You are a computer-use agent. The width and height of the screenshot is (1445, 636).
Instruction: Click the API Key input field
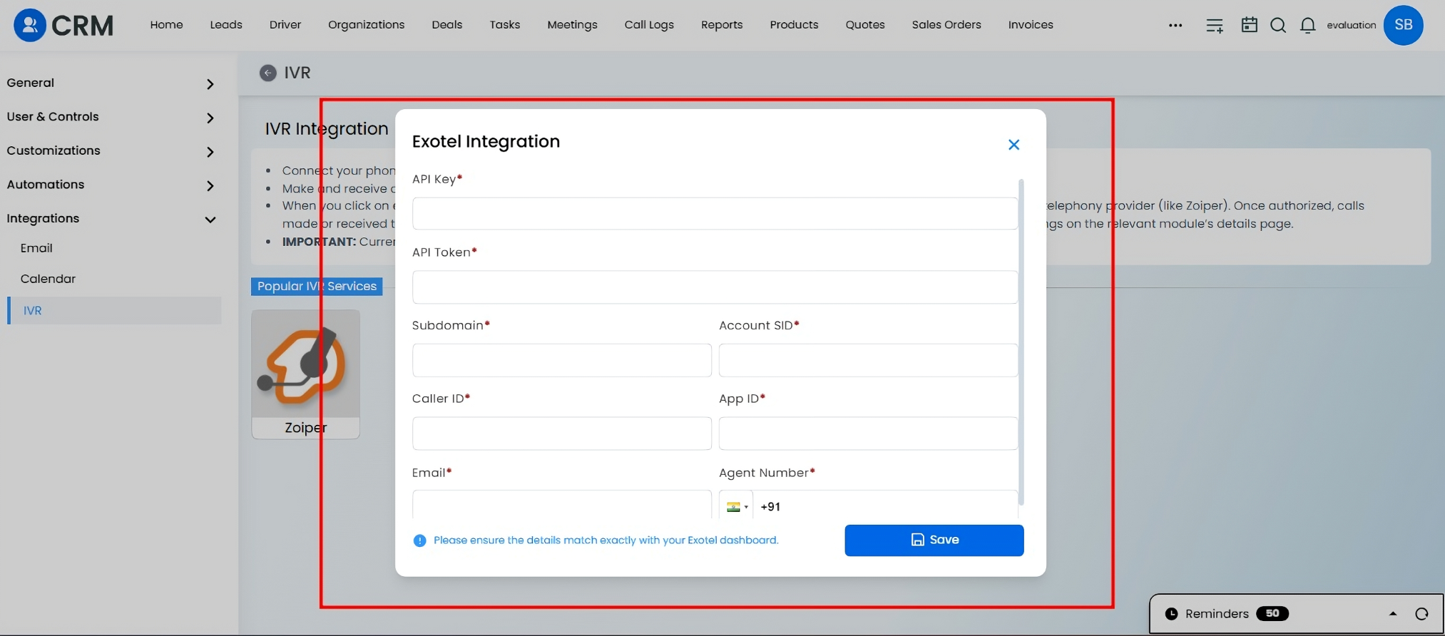(715, 214)
